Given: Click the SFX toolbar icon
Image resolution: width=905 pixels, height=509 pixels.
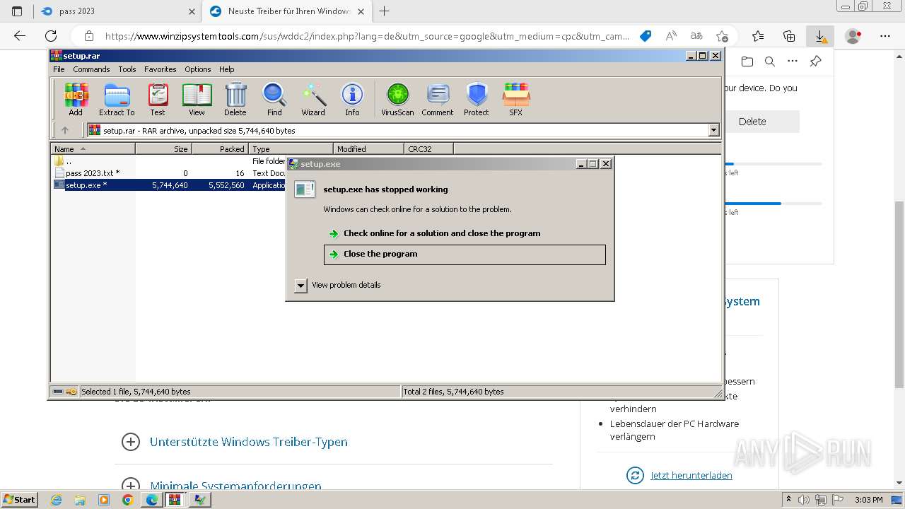Looking at the screenshot, I should tap(516, 100).
